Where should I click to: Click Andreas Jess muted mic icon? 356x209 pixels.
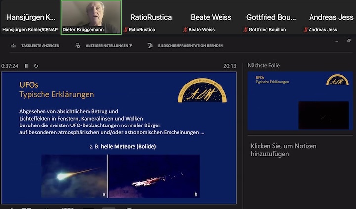tap(304, 30)
